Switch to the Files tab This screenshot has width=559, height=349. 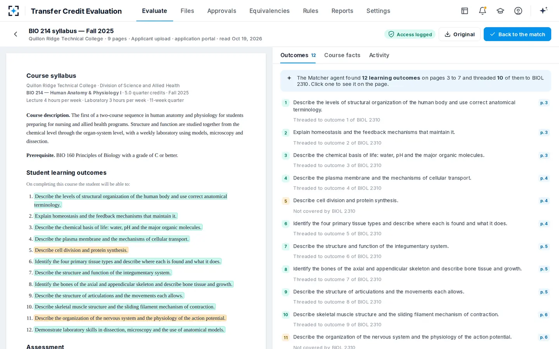click(187, 11)
